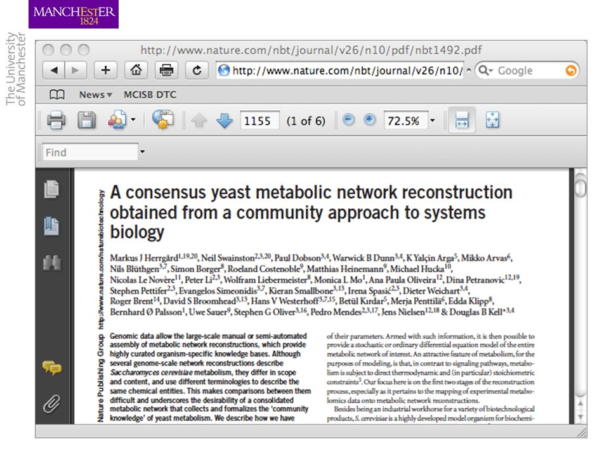The width and height of the screenshot is (609, 456).
Task: Go to next page with blue down arrow
Action: pos(225,120)
